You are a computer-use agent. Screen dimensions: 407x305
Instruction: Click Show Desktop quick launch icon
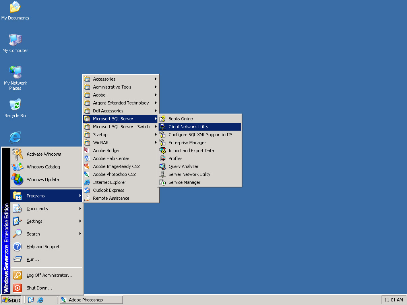tap(31, 300)
